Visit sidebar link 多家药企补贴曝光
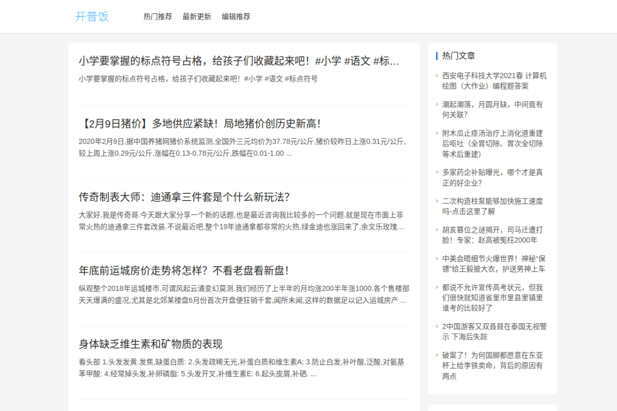The image size is (617, 411). [492, 177]
